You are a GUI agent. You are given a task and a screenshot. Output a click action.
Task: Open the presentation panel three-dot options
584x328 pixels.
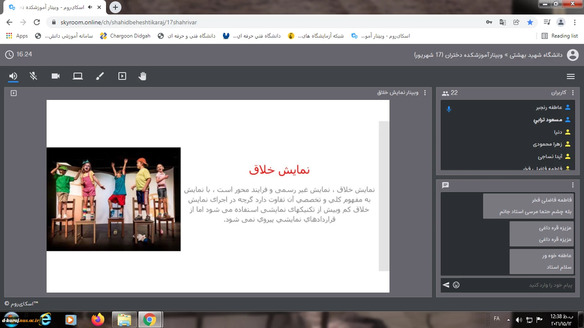(425, 93)
